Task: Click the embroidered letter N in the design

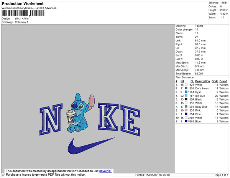Action: coord(51,119)
